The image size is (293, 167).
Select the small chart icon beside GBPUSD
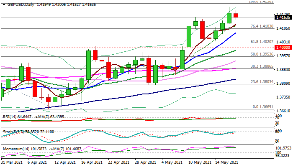coord(3,3)
